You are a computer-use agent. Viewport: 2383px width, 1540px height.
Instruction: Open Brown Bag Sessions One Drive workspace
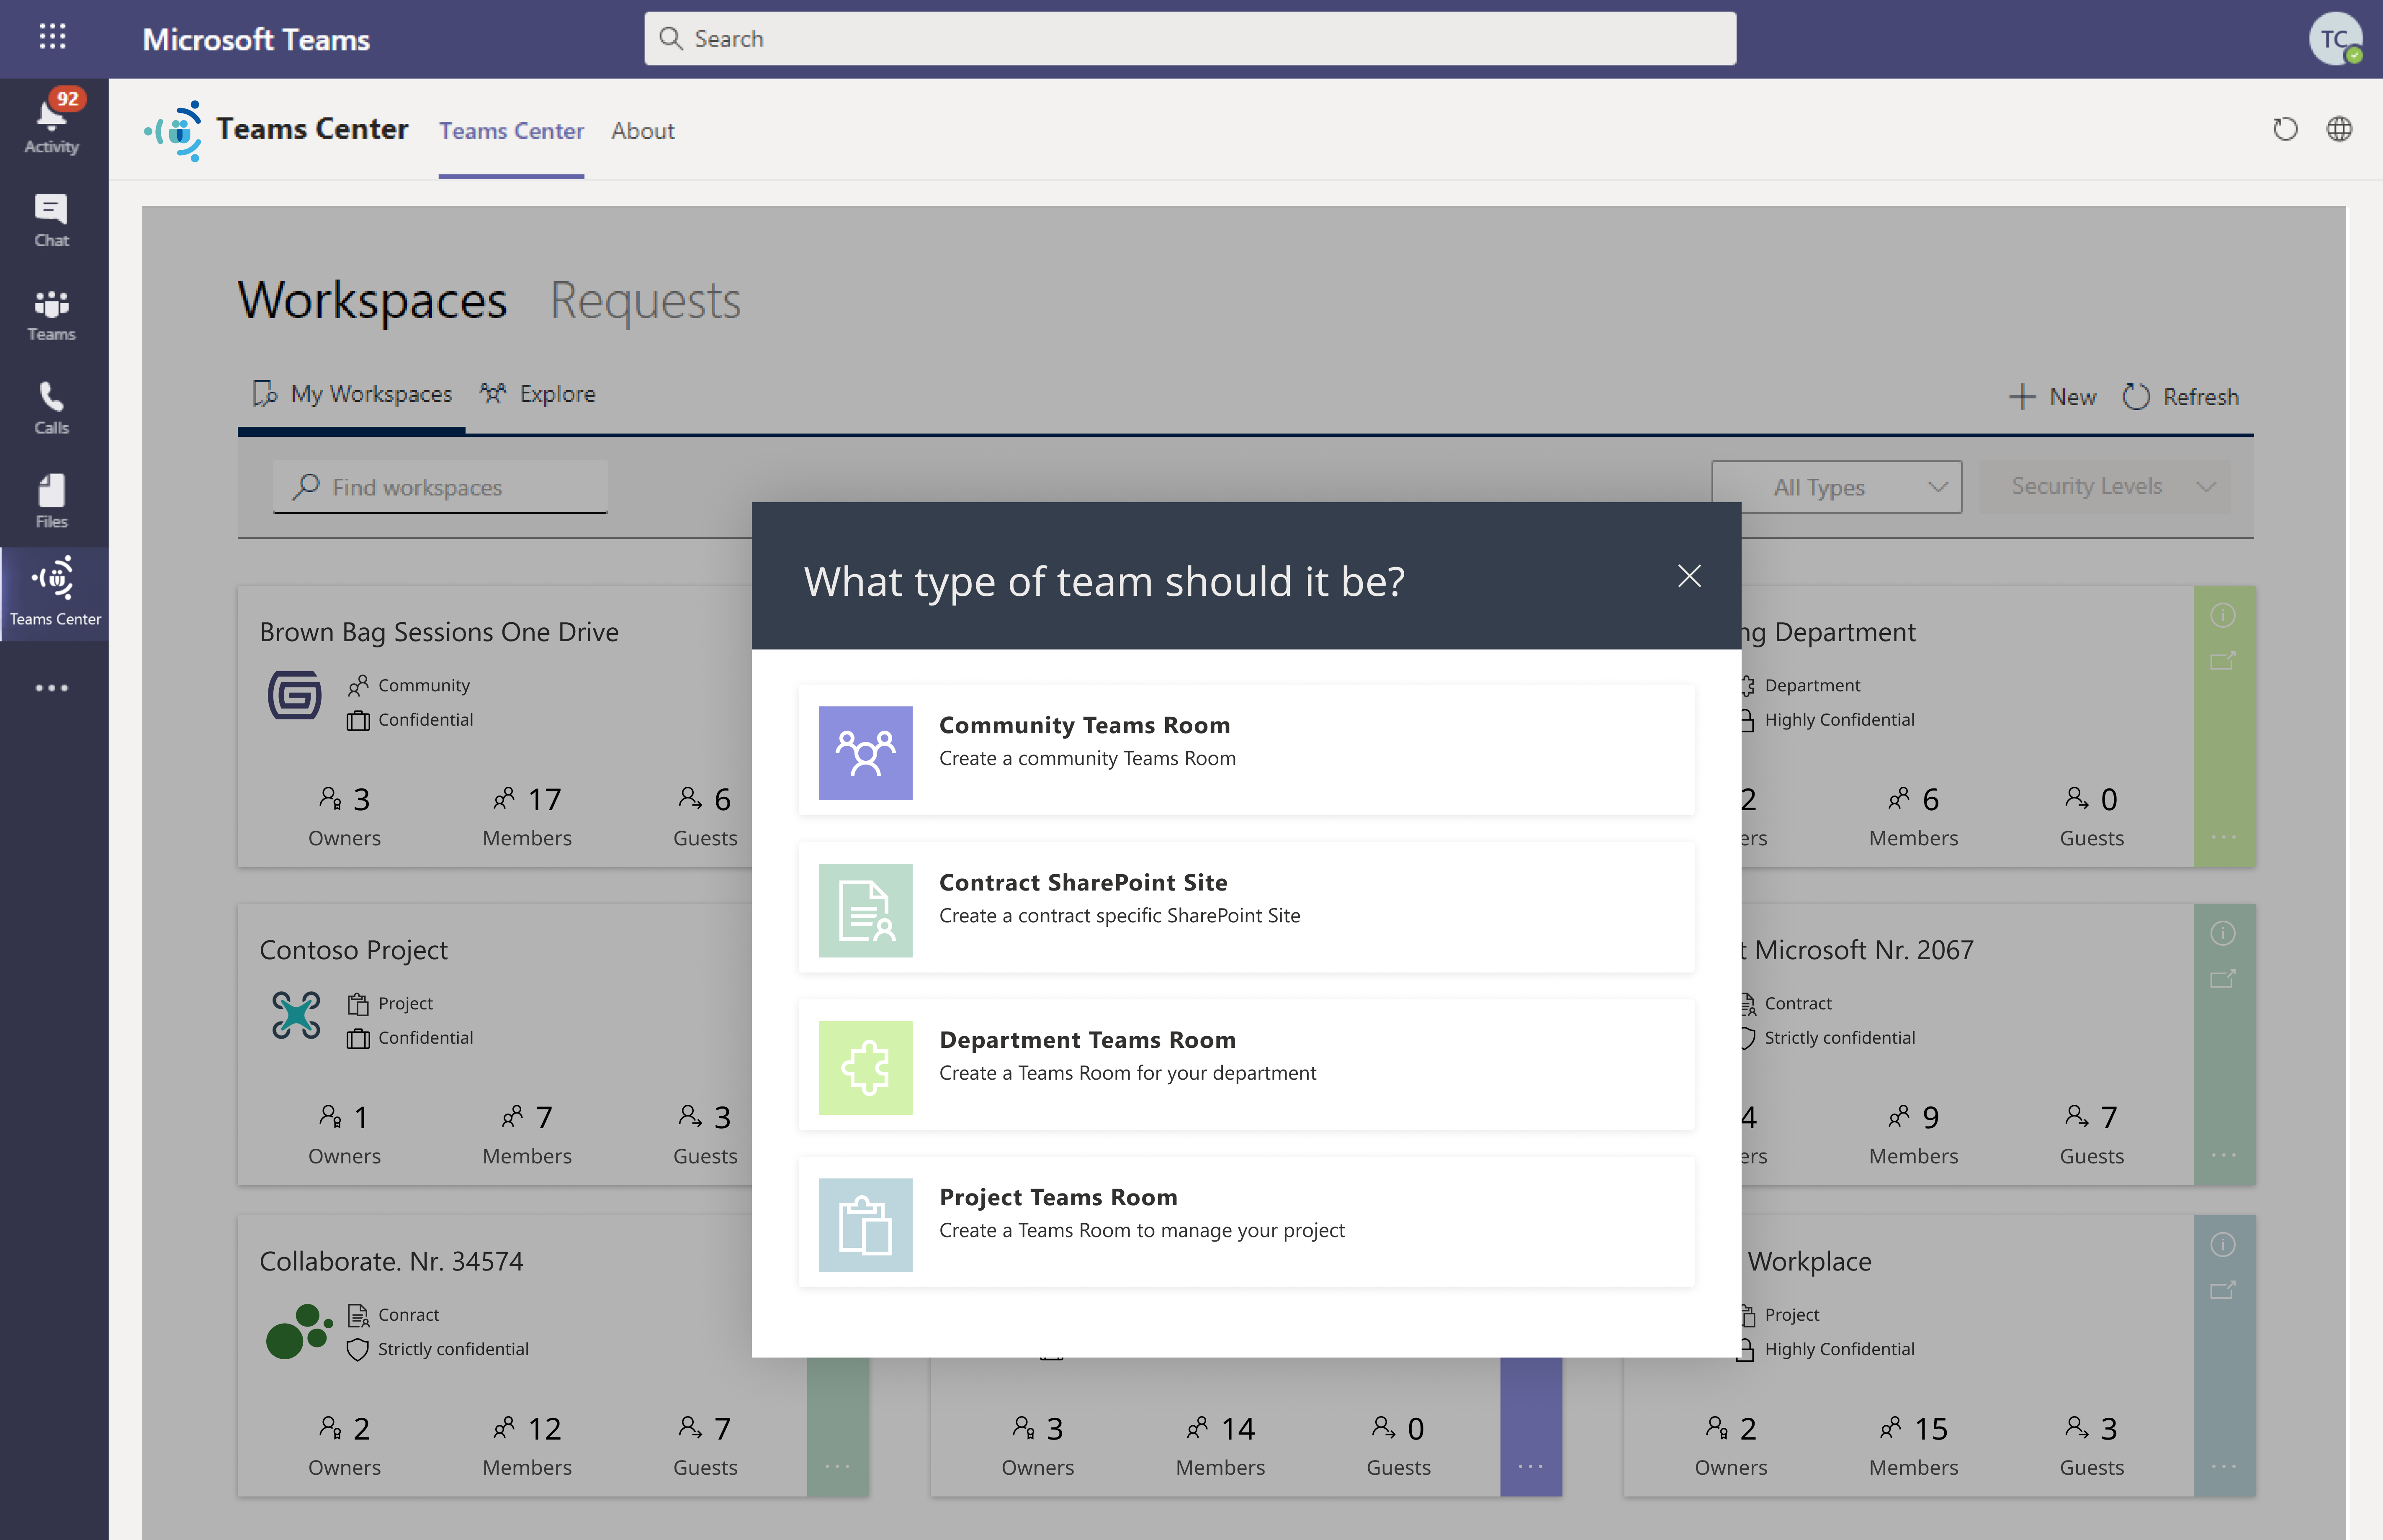(439, 632)
